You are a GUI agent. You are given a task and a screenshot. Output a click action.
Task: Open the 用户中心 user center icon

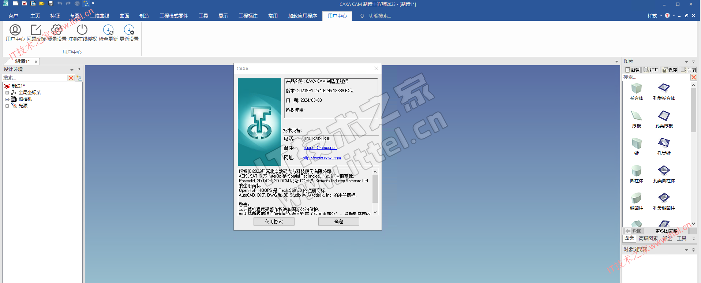[x=15, y=32]
